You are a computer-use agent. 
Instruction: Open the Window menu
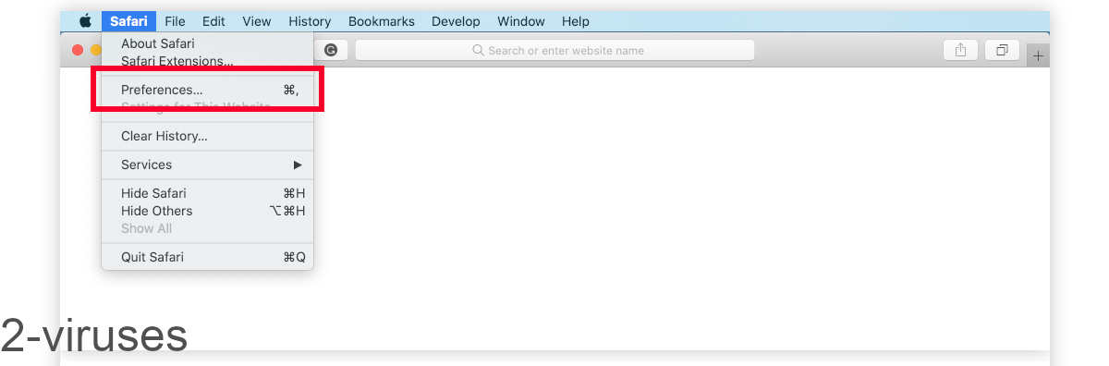[520, 21]
